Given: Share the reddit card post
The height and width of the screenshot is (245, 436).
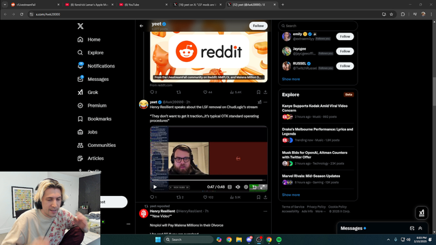Looking at the screenshot, I should pos(266,93).
